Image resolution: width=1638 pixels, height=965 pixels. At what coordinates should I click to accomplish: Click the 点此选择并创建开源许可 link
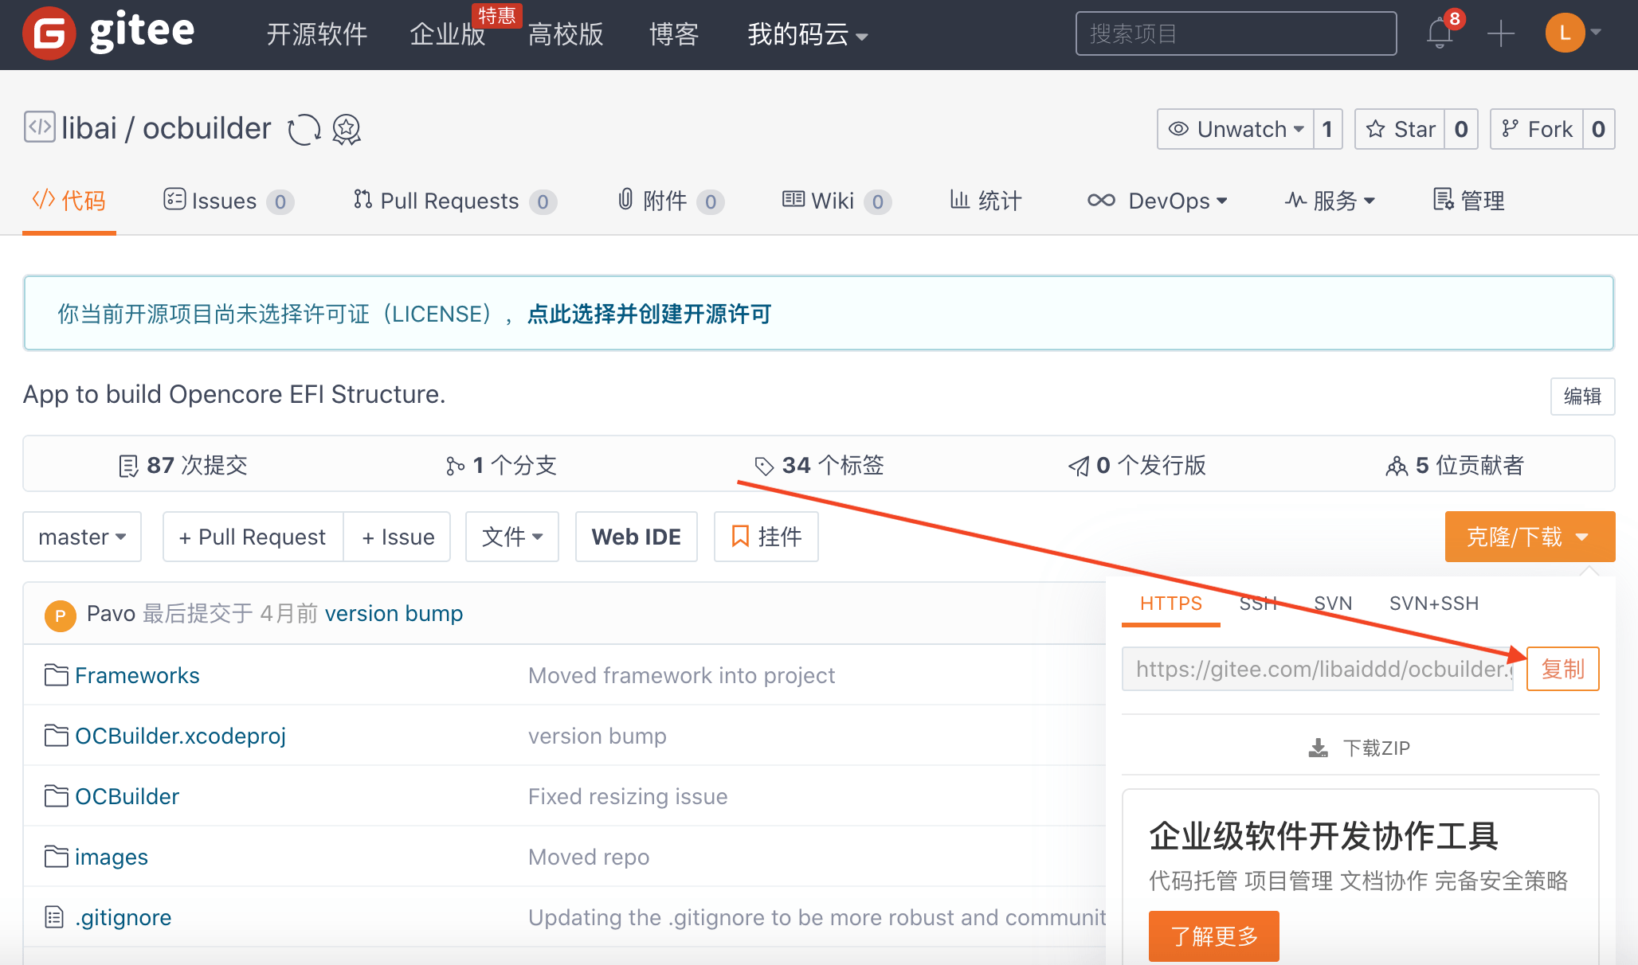click(649, 314)
